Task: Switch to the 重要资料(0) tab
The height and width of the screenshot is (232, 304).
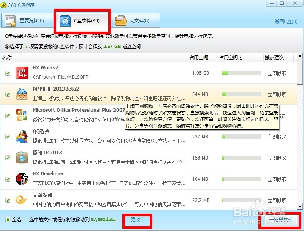Action: 27,20
